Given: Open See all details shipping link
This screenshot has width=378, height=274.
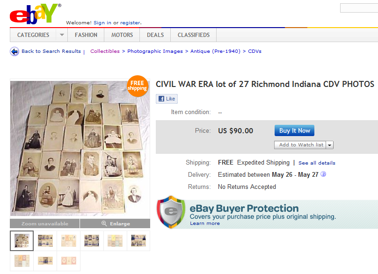Looking at the screenshot, I should point(317,163).
